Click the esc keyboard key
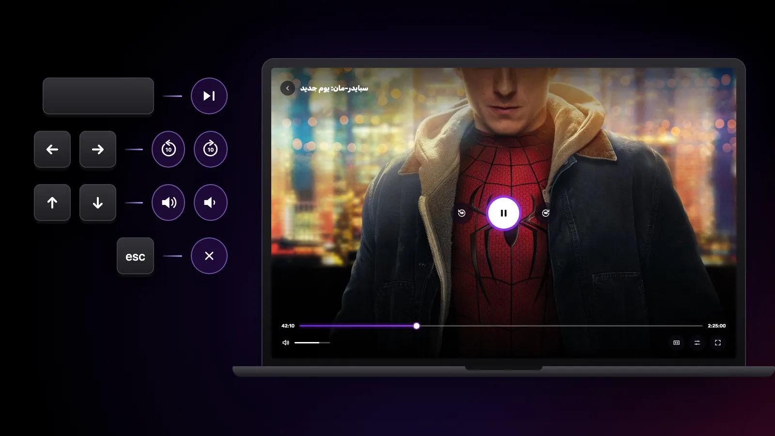 coord(135,256)
